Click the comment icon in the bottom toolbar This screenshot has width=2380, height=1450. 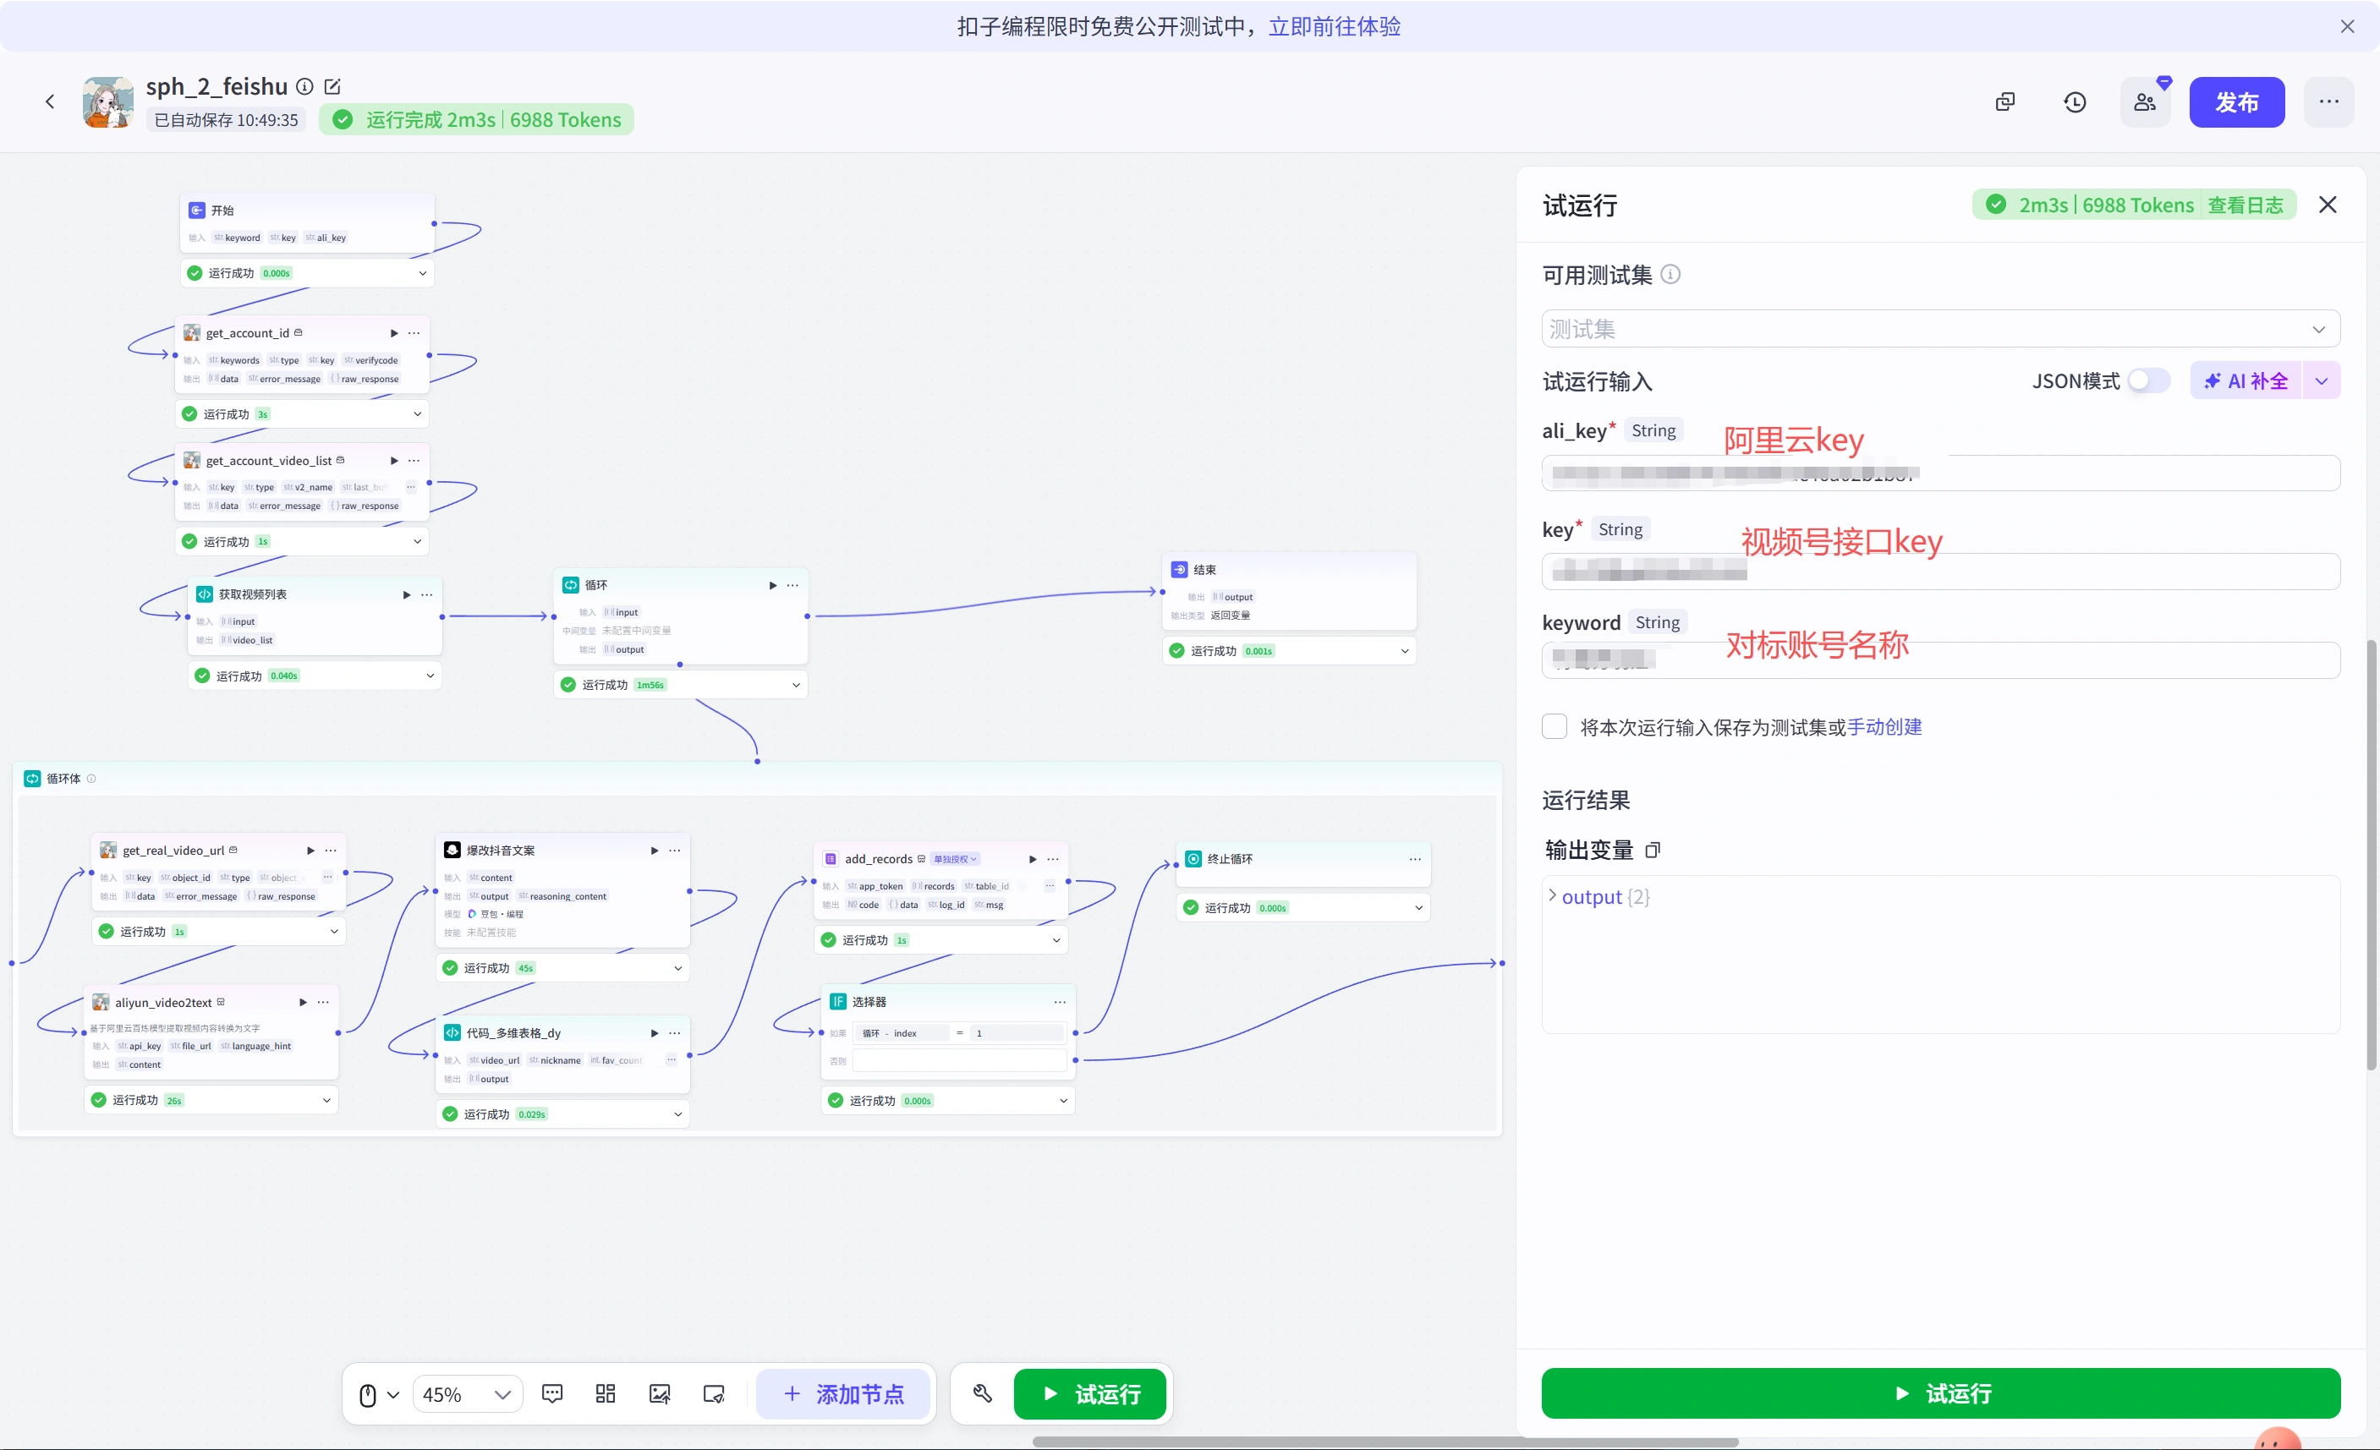tap(551, 1393)
